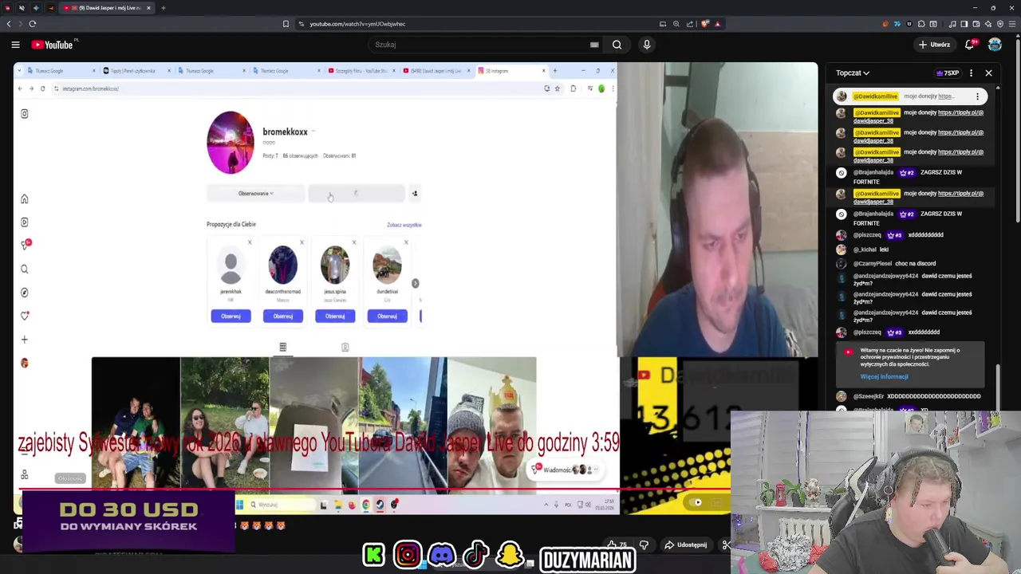Reload the Instagram page in video
The height and width of the screenshot is (574, 1021).
click(x=44, y=88)
